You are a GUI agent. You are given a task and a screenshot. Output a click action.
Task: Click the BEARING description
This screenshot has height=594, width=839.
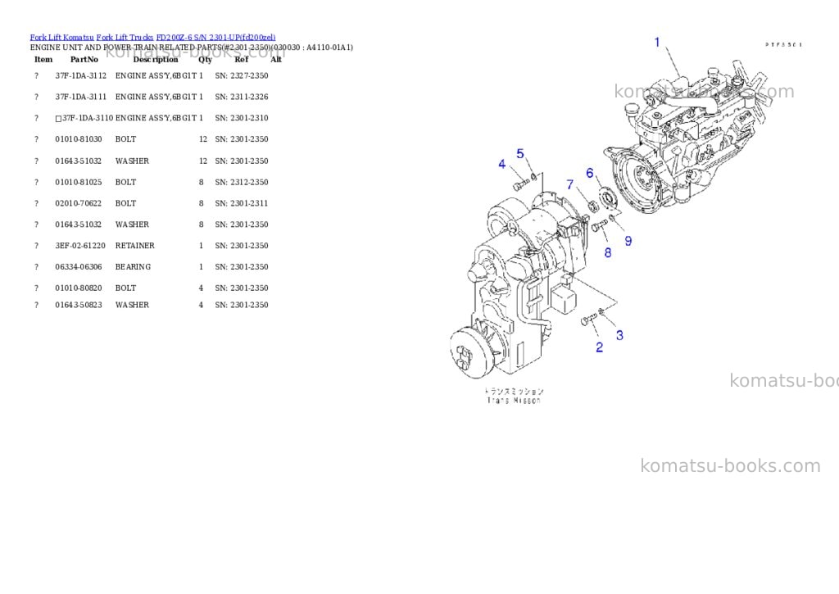click(134, 267)
